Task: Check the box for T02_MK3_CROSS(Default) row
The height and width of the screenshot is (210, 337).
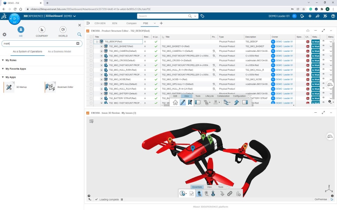Action: (x=91, y=61)
